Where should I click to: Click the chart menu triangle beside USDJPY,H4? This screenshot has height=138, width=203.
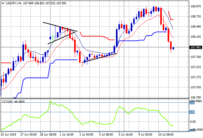tap(3, 3)
